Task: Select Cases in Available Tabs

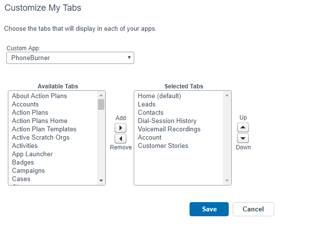Action: point(21,179)
